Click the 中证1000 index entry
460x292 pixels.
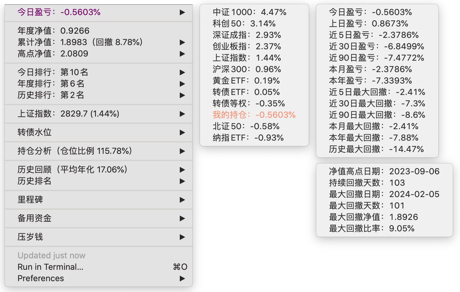(x=250, y=12)
